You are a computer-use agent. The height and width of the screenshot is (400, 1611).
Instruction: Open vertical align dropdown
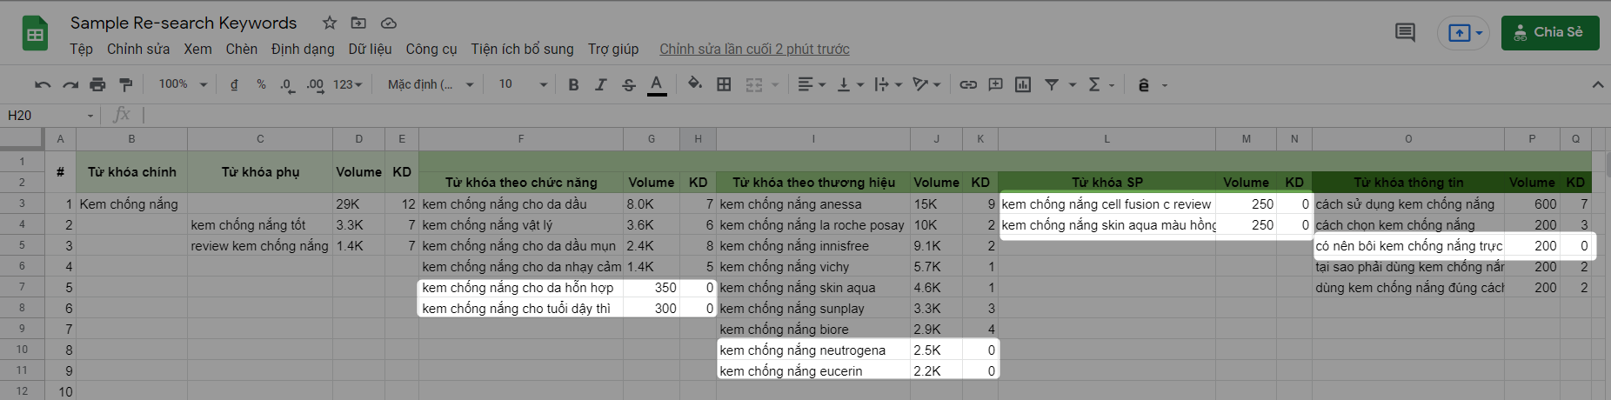pos(850,84)
